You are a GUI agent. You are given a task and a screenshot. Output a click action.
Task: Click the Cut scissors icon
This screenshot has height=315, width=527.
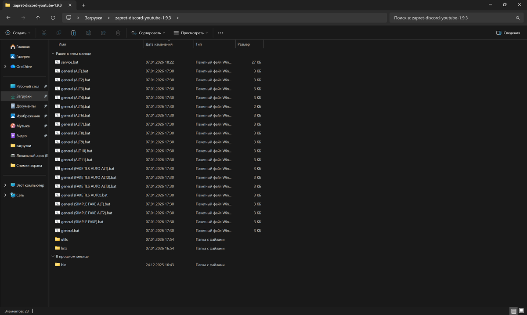coord(44,33)
